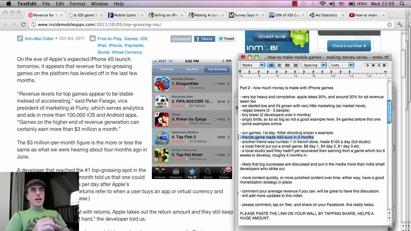Open a new Chrome tab

pyautogui.click(x=392, y=15)
